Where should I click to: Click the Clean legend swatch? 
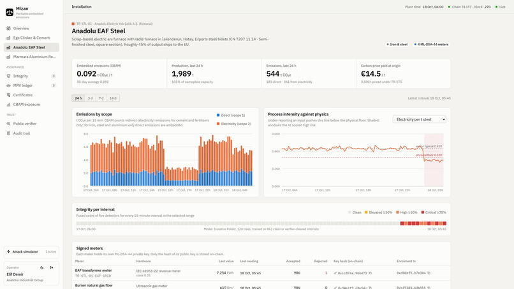[349, 212]
